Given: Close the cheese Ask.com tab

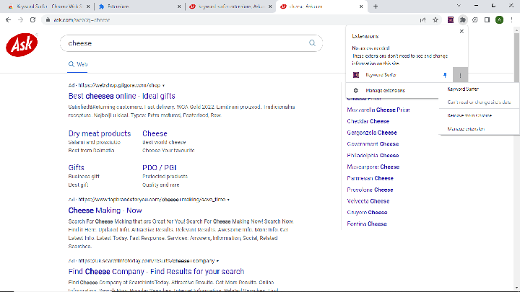Looking at the screenshot, I should pos(361,6).
